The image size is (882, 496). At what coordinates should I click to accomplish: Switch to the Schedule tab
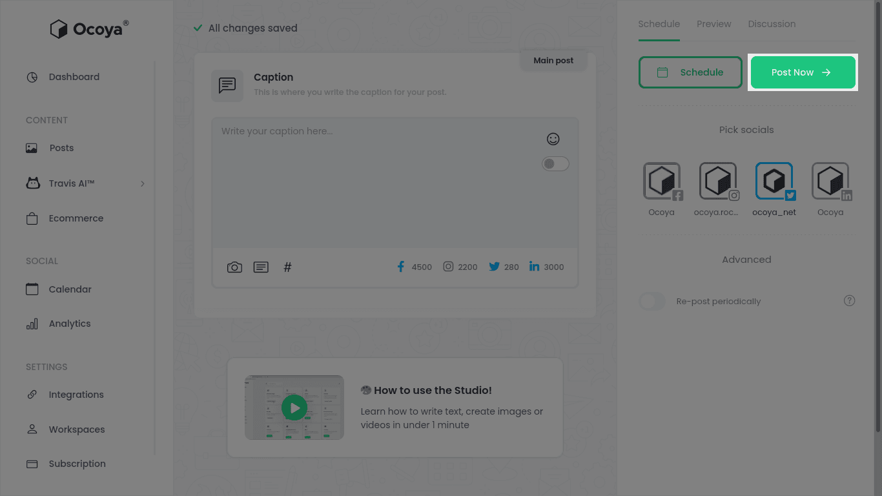[659, 24]
